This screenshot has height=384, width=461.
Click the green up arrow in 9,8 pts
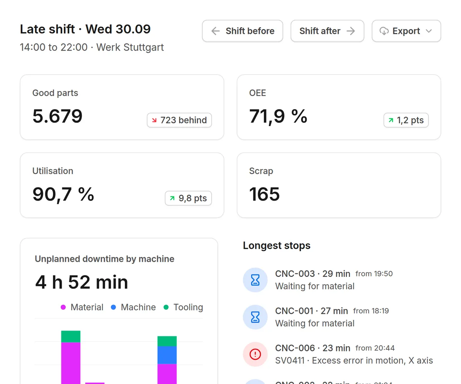point(172,198)
